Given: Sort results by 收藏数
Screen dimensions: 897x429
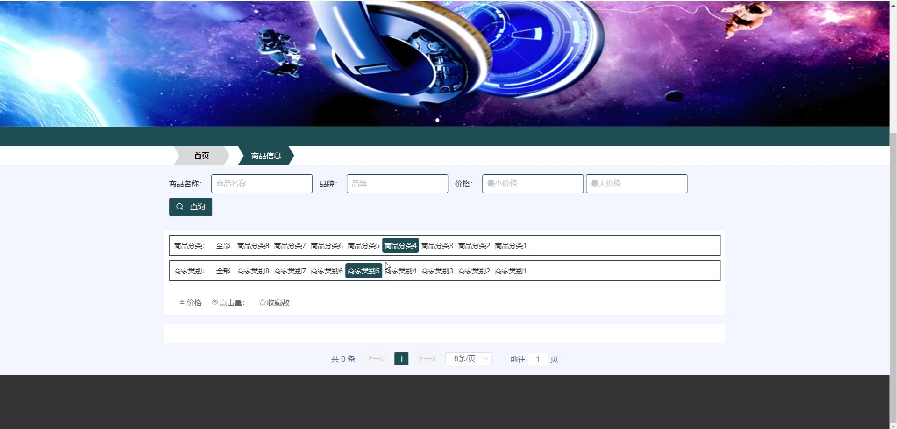Looking at the screenshot, I should 274,302.
